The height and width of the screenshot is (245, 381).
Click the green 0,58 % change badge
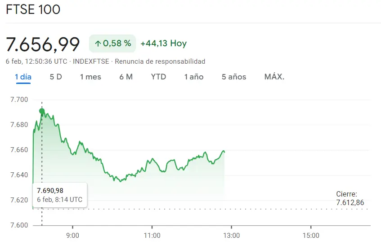point(112,44)
